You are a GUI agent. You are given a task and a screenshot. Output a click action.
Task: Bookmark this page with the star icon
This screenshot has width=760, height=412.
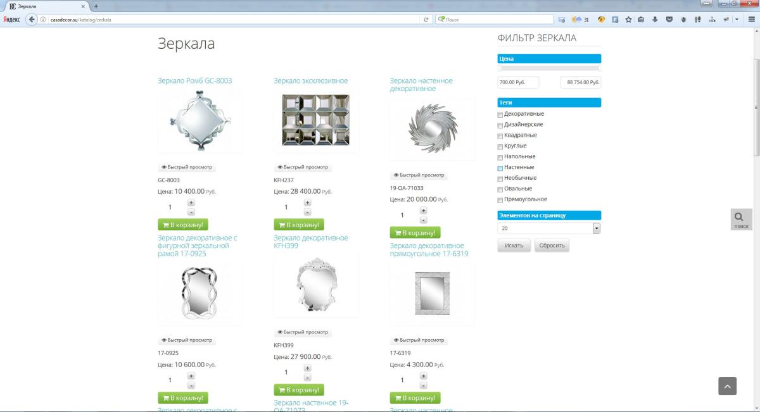628,20
